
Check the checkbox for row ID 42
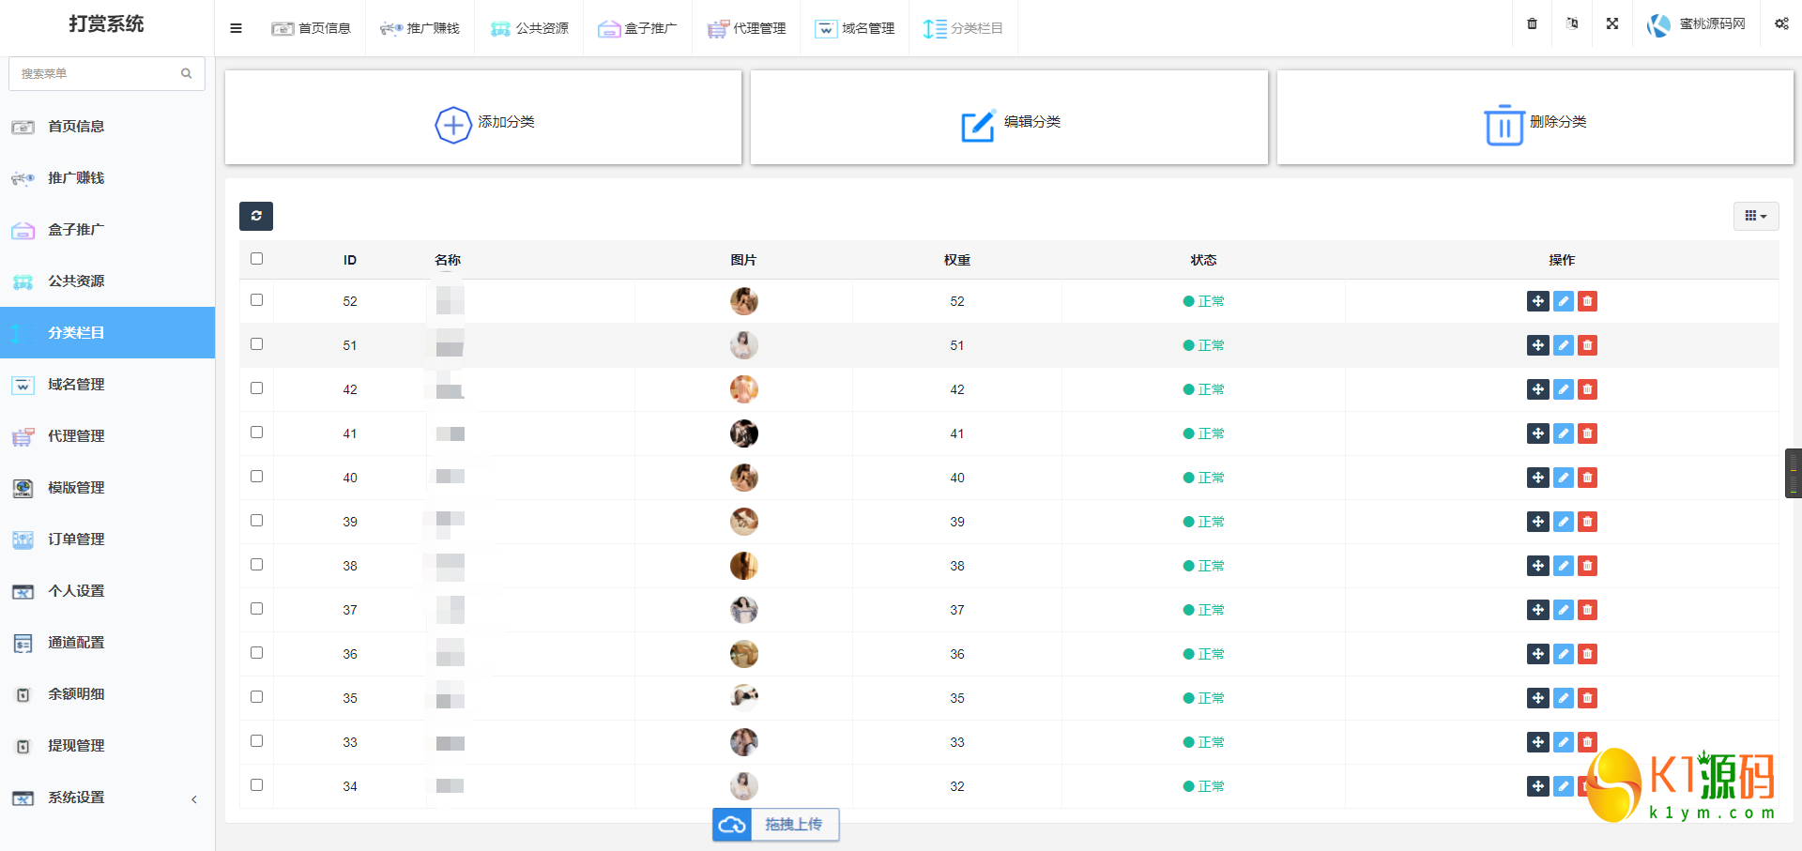256,388
